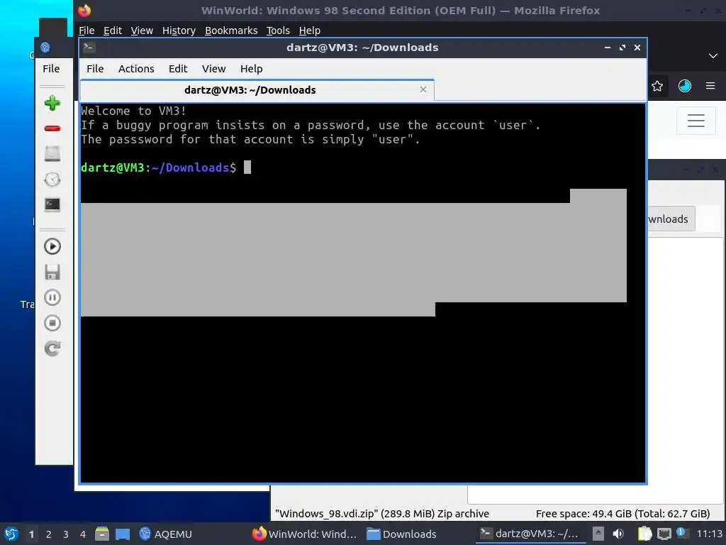726x545 pixels.
Task: Switch to workspace 3
Action: (x=65, y=534)
